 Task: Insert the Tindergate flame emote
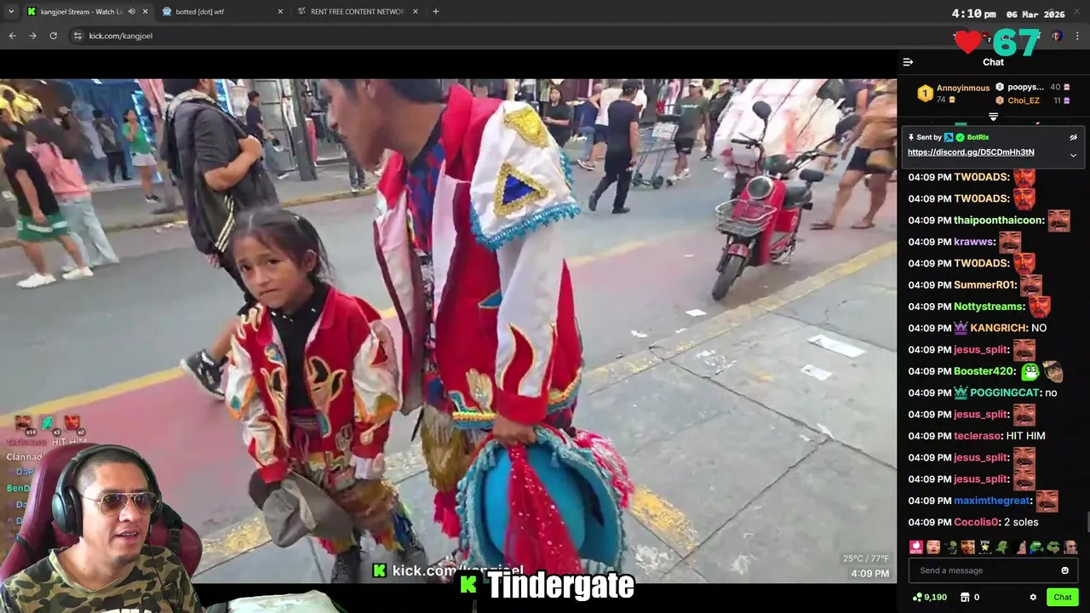916,547
